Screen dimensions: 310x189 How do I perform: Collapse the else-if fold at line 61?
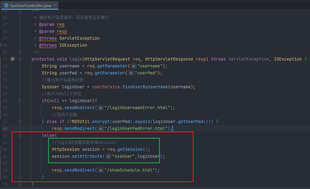click(20, 121)
